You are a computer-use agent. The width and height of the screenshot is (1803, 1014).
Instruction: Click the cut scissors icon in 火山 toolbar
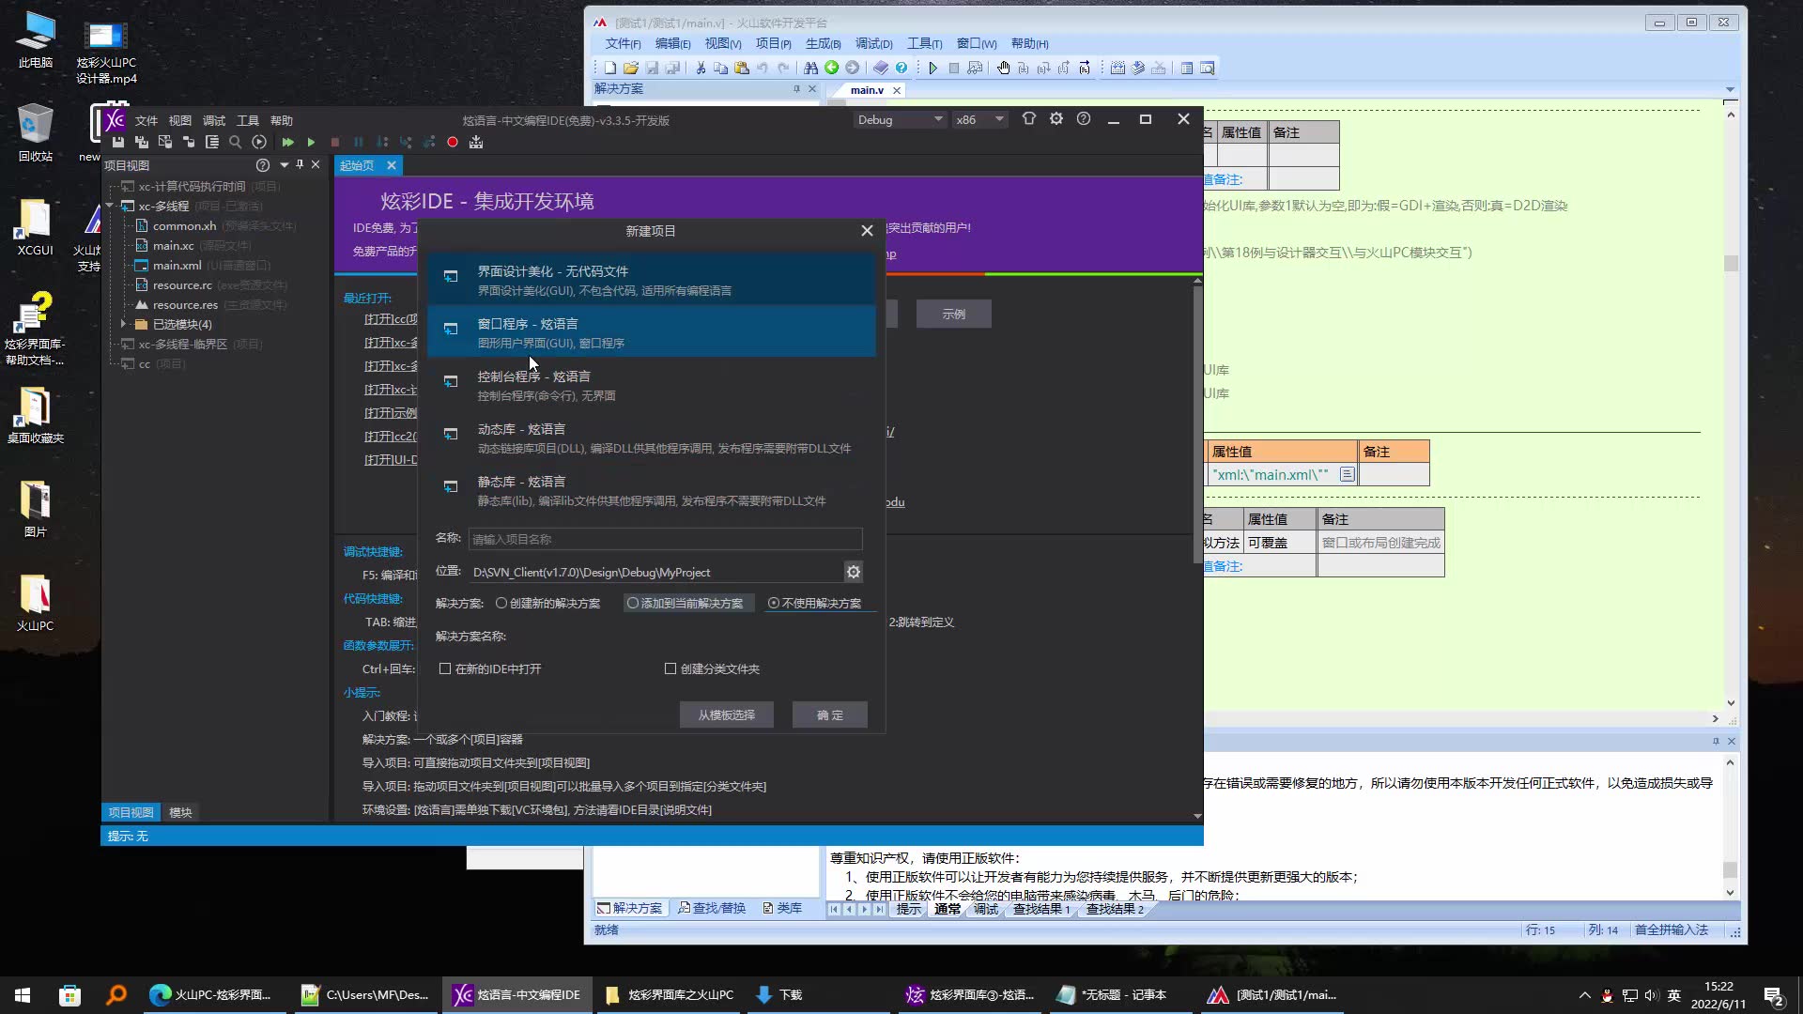point(700,68)
